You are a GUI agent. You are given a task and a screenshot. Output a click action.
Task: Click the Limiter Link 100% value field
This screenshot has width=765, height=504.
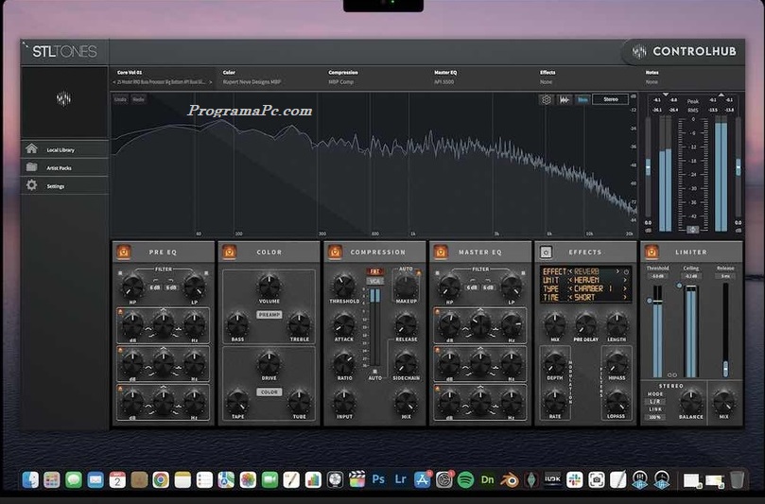pyautogui.click(x=654, y=417)
